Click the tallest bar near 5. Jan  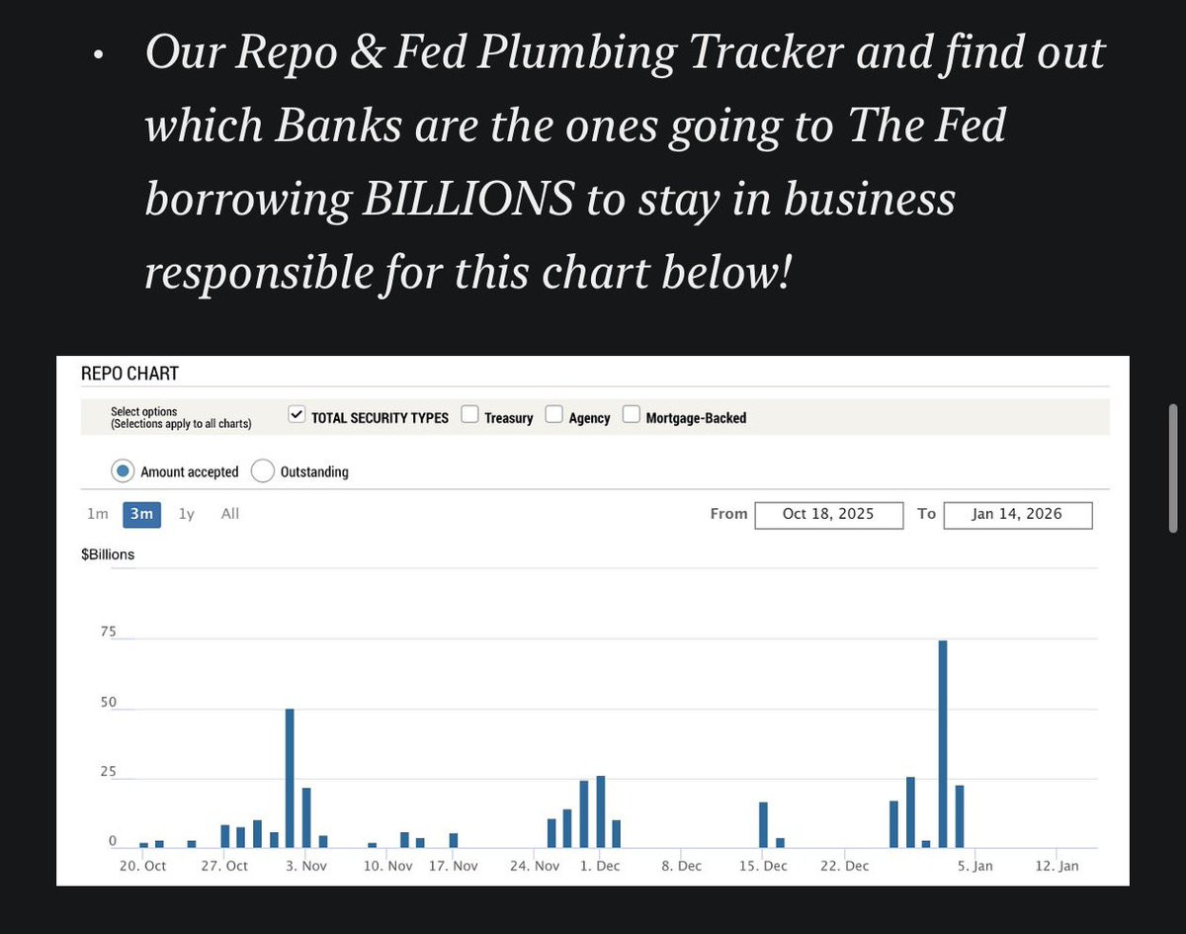click(943, 744)
